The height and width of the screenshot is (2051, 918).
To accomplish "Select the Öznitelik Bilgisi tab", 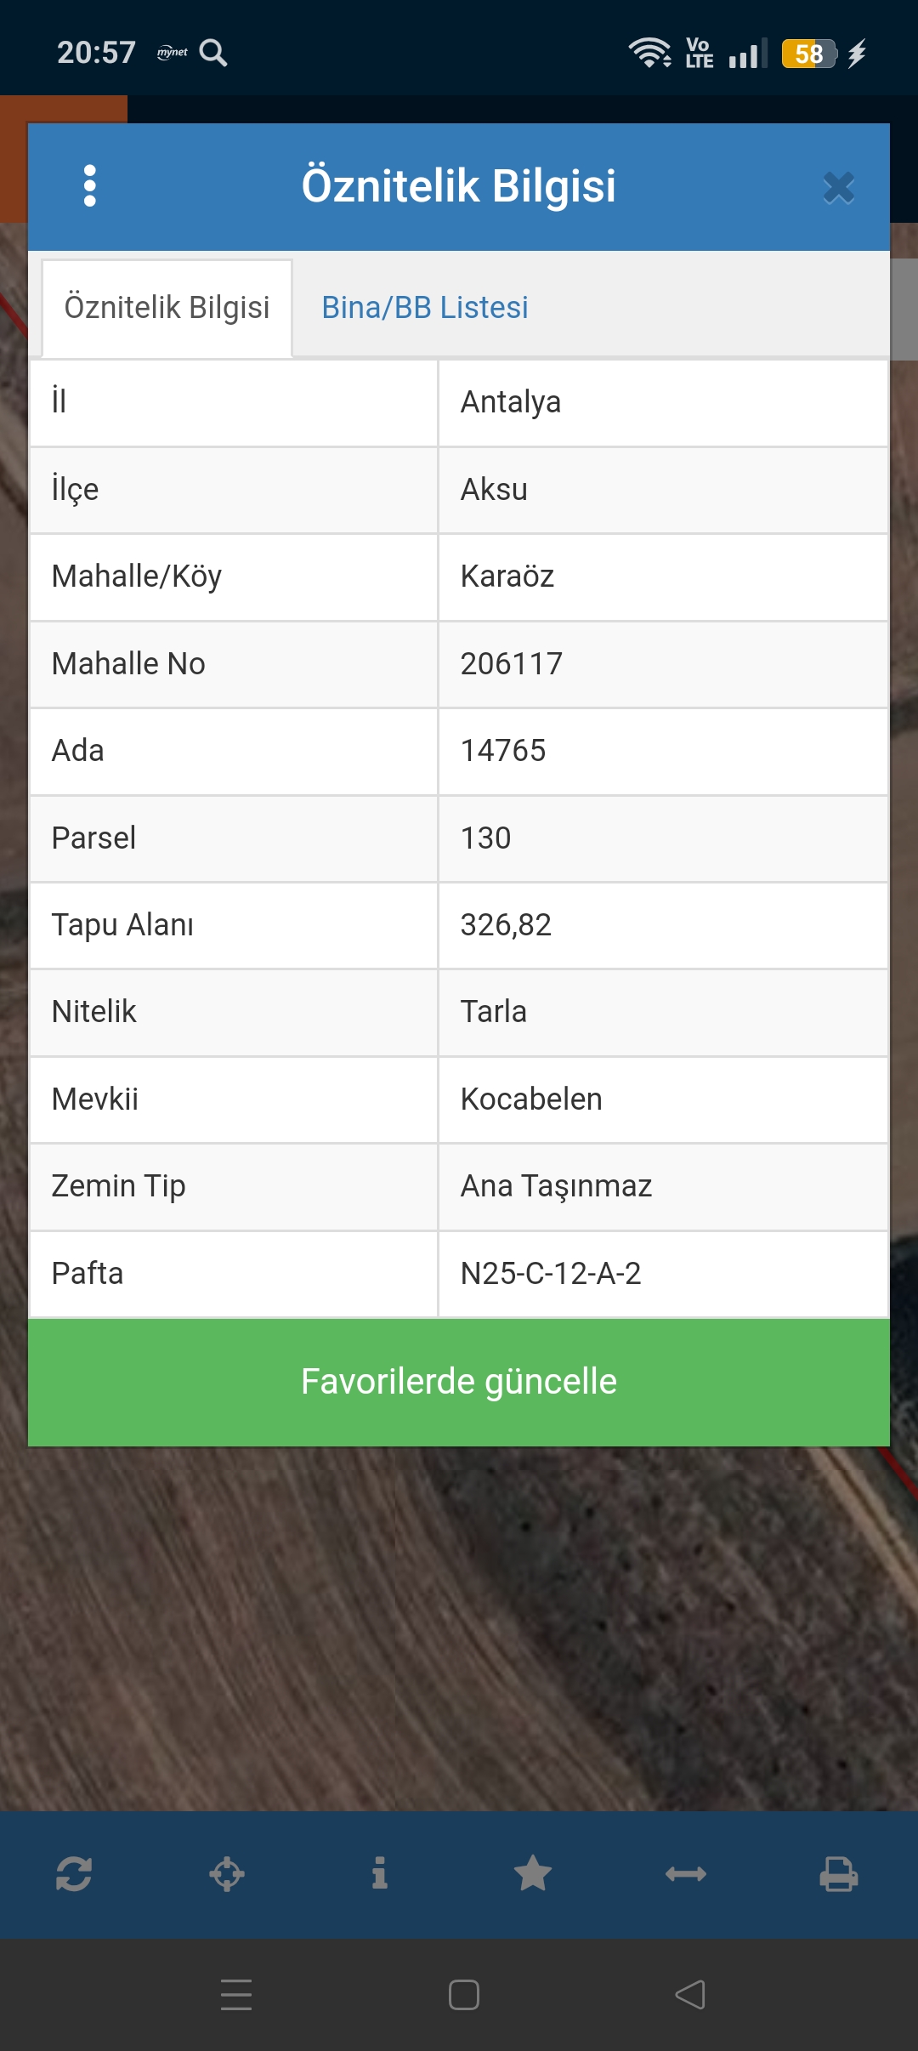I will coord(167,308).
